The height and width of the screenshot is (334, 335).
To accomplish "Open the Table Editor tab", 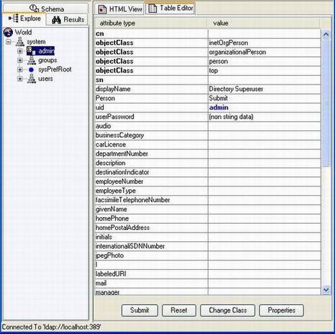I will point(171,8).
